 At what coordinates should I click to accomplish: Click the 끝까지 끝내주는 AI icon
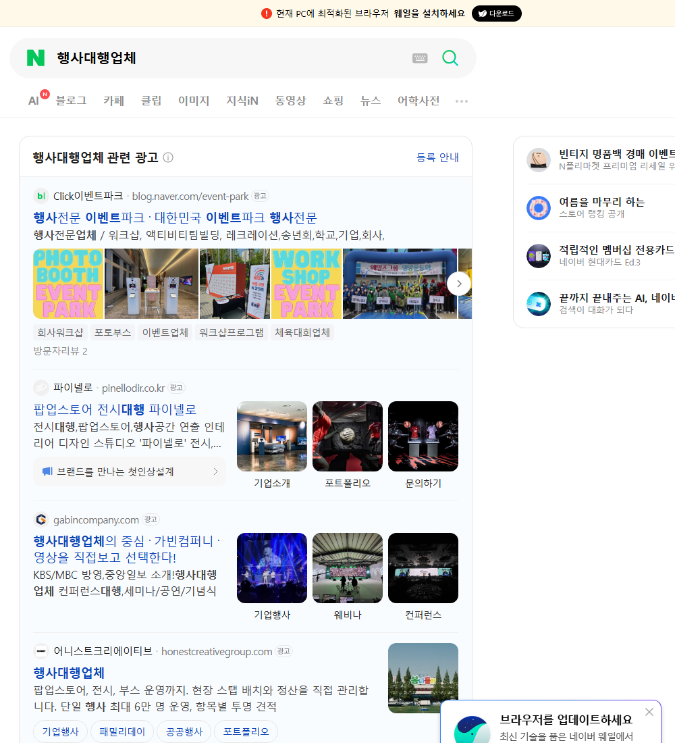pyautogui.click(x=539, y=304)
